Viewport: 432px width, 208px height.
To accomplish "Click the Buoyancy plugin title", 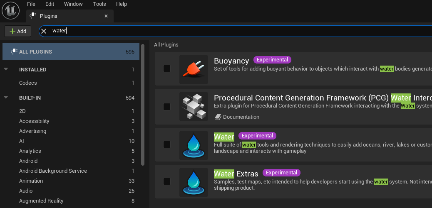I will [x=231, y=61].
